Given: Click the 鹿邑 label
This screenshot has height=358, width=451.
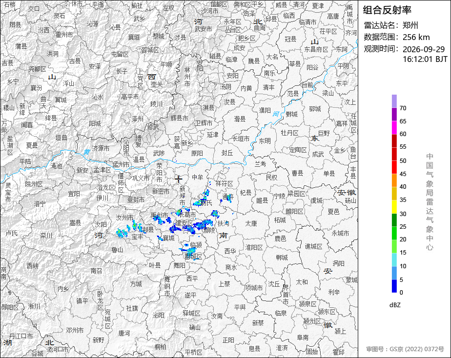Looking at the screenshot, I should point(281,239).
